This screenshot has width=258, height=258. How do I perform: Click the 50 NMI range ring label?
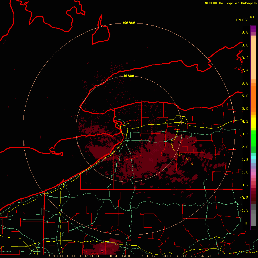(129, 76)
